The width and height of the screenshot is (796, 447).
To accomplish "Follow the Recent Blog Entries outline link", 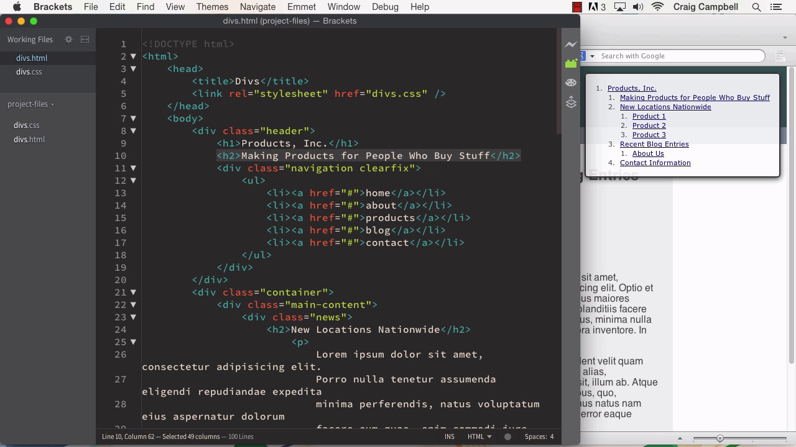I will pyautogui.click(x=654, y=144).
